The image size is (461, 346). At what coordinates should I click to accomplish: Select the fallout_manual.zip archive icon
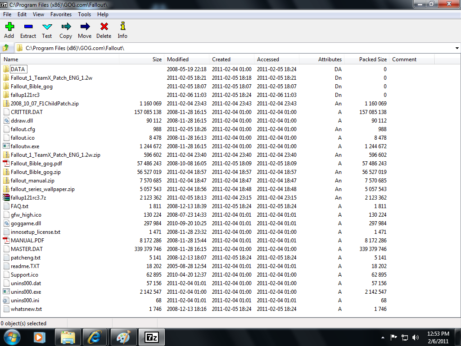[6, 180]
